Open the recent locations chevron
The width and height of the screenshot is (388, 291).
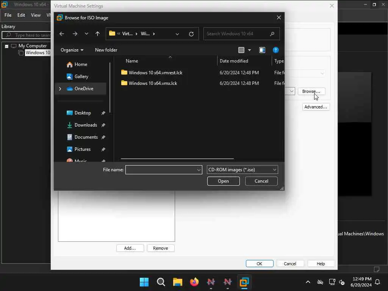tap(86, 34)
